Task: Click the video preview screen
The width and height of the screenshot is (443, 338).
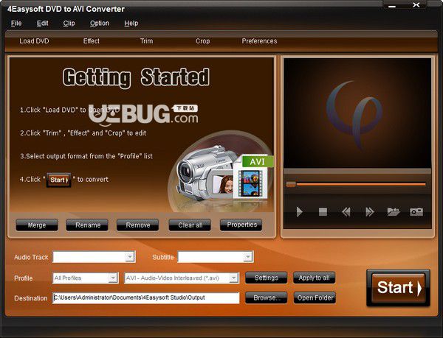Action: coord(357,113)
